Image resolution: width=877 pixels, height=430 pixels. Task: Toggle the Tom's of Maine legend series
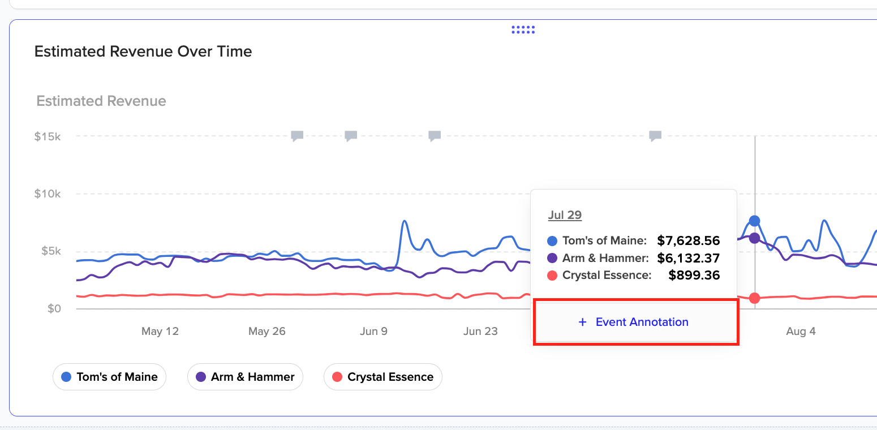[109, 377]
